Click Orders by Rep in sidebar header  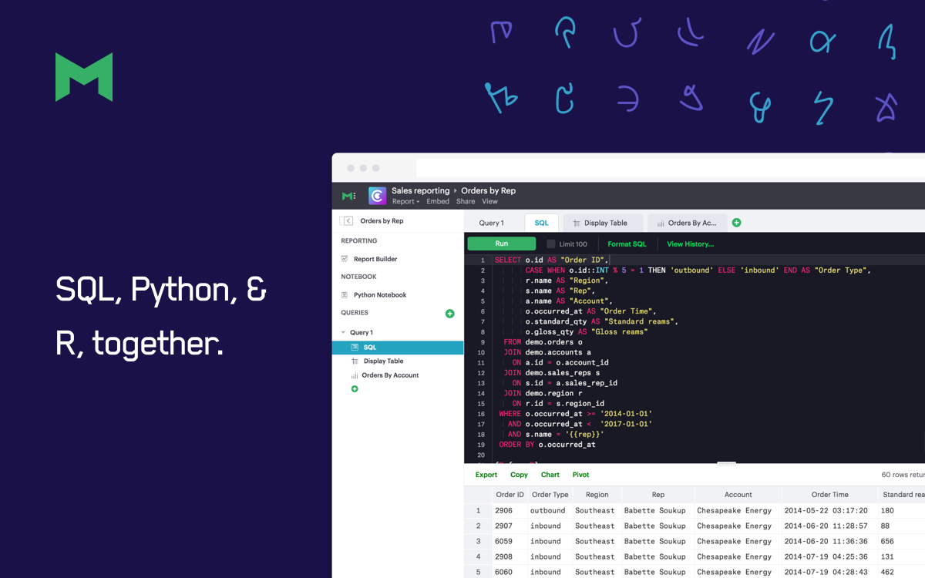pos(382,221)
